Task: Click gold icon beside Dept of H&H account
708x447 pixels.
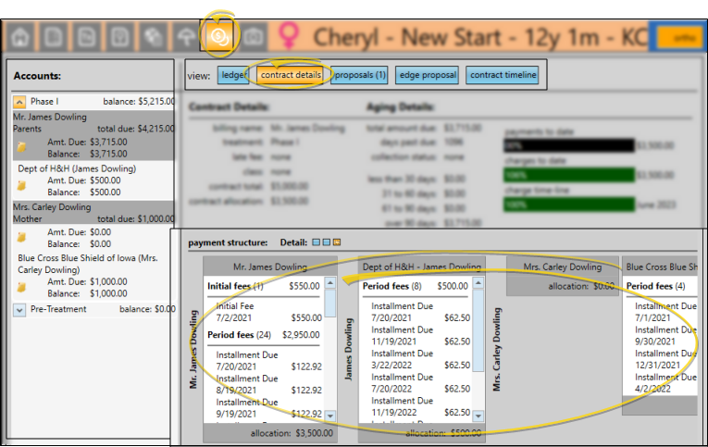Action: (20, 186)
